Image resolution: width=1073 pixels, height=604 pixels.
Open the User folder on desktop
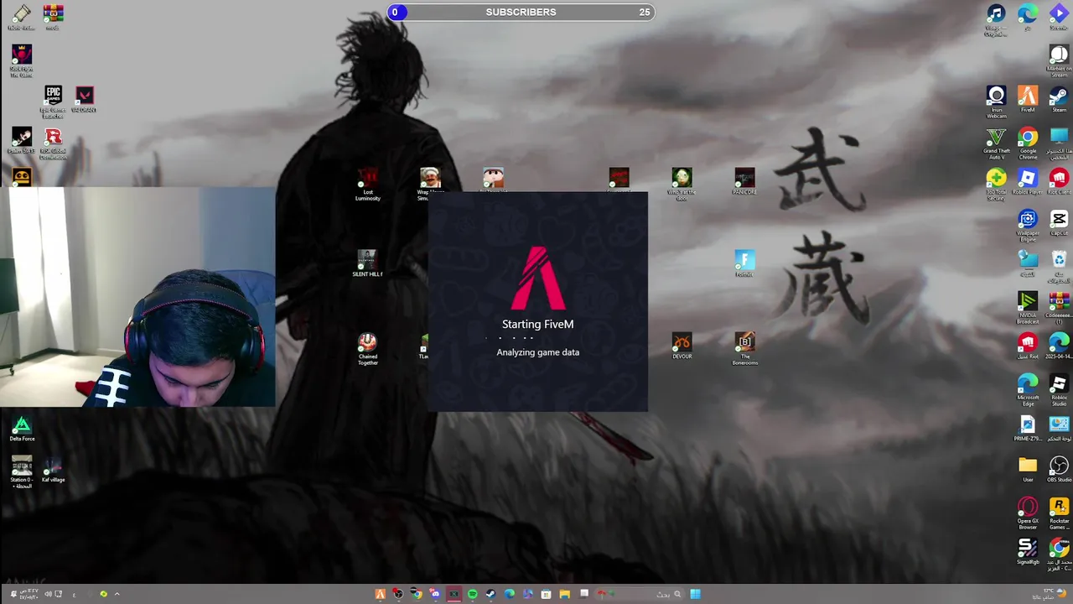1028,469
